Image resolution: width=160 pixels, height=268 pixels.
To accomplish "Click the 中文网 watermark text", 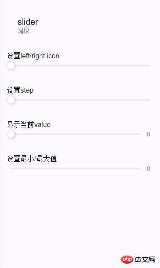I will [x=145, y=259].
